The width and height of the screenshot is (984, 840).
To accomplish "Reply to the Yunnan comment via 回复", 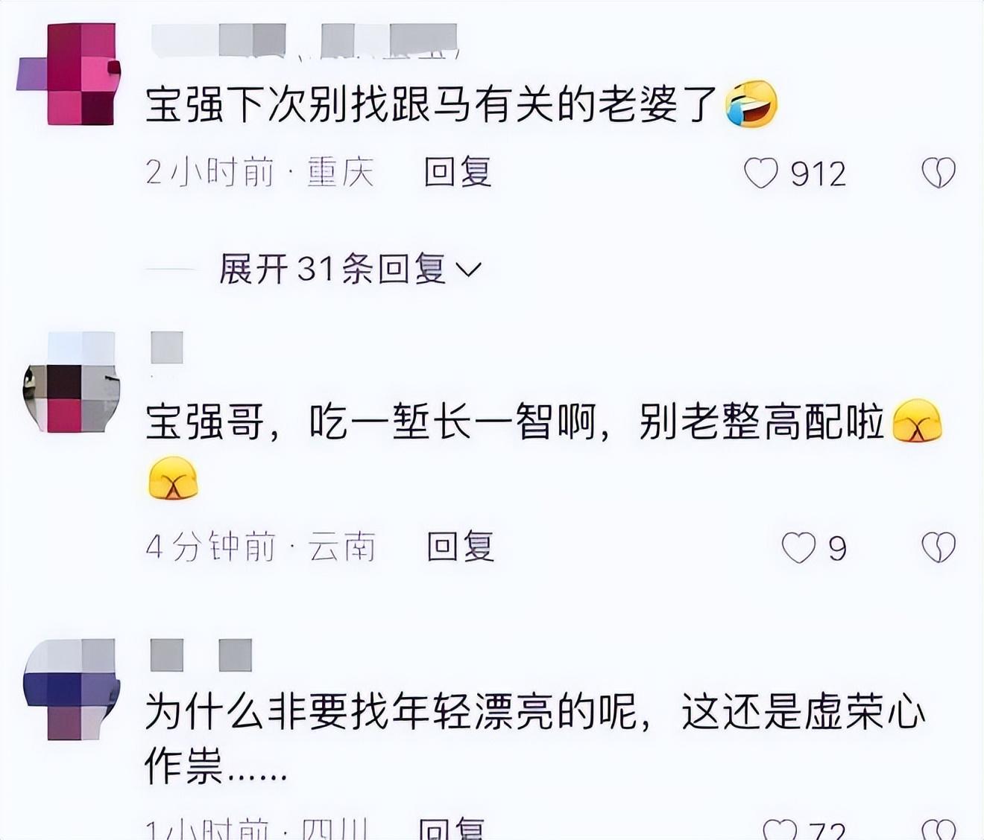I will click(x=461, y=547).
